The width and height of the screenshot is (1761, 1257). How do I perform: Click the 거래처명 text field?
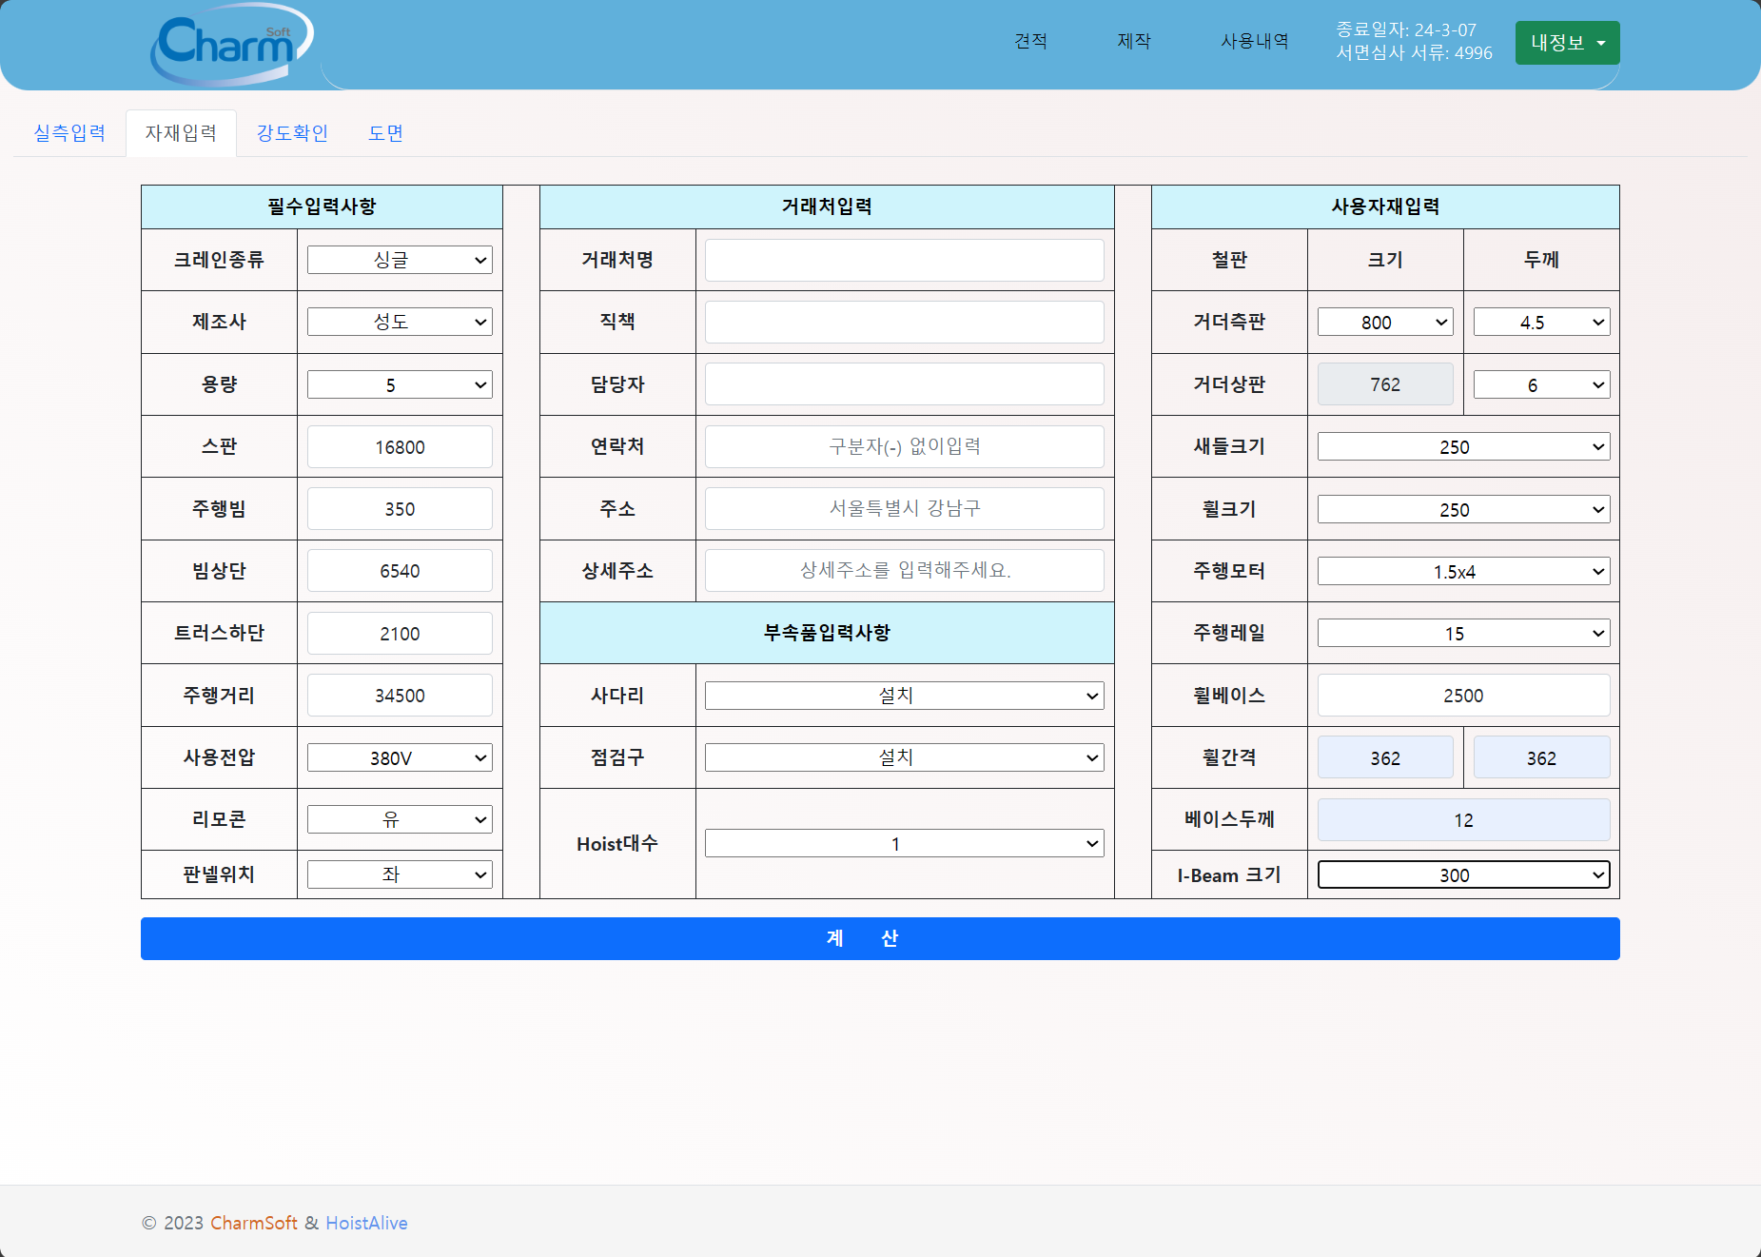point(903,261)
